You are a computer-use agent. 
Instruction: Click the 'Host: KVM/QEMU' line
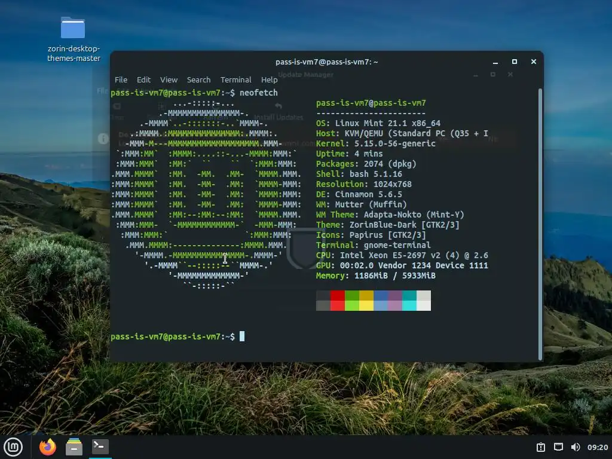(402, 133)
